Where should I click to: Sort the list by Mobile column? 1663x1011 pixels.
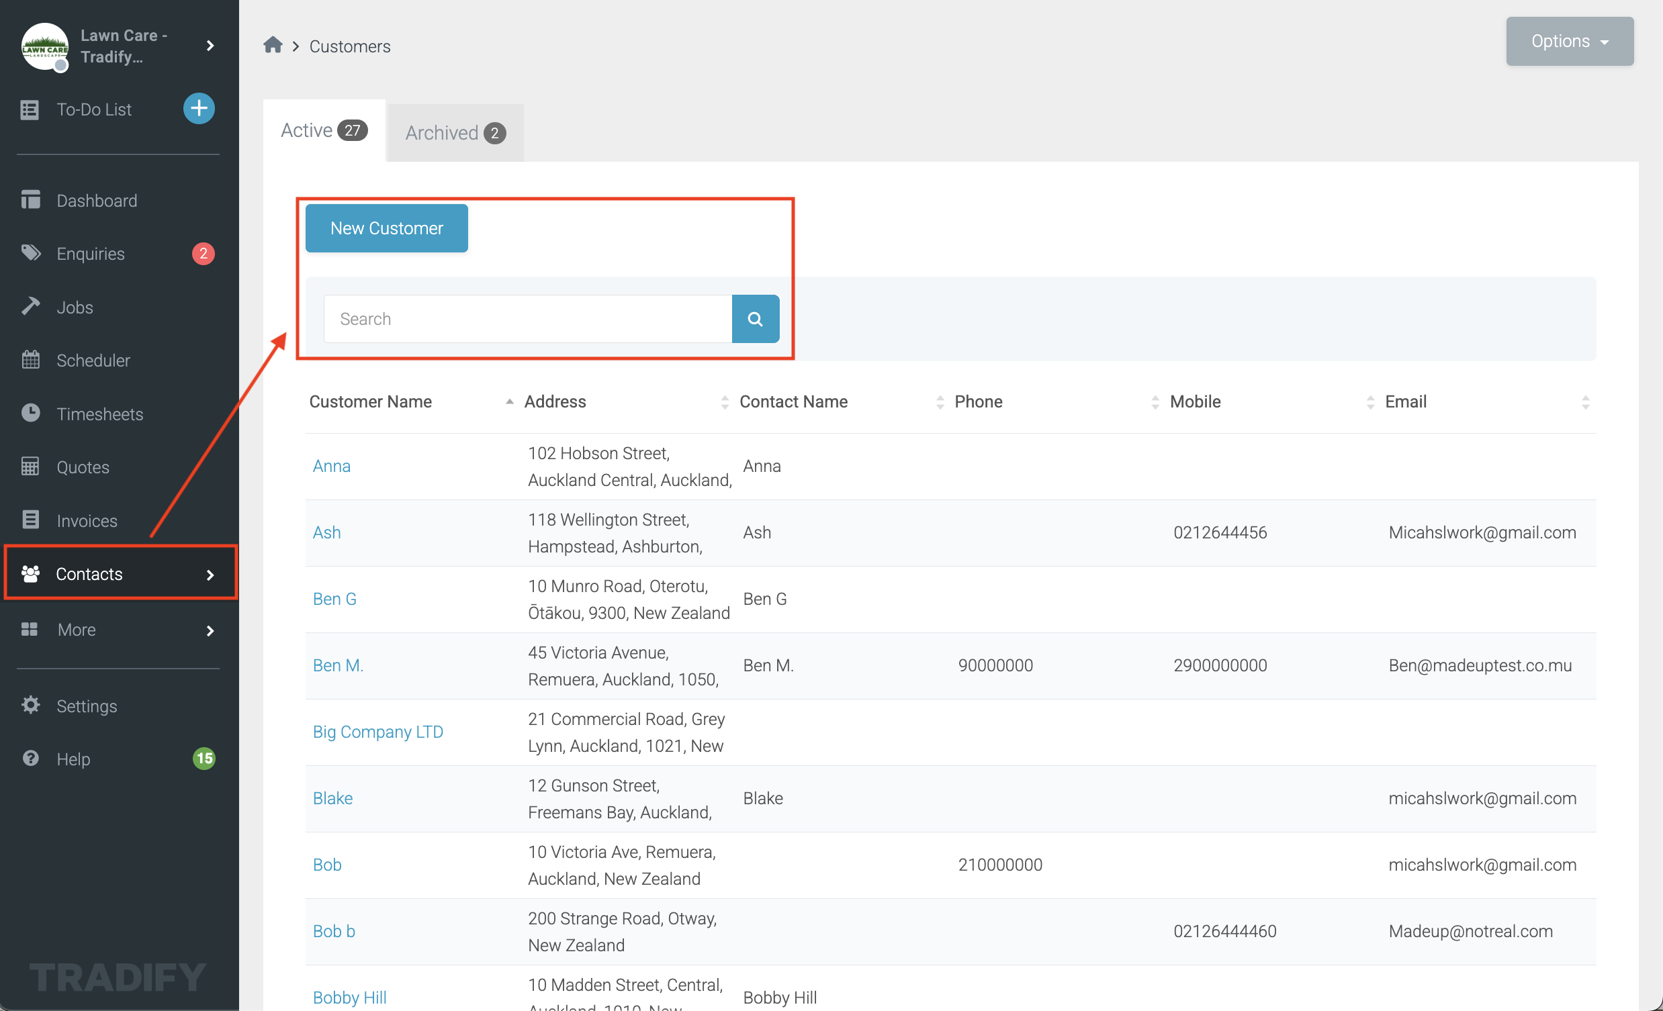click(1195, 401)
